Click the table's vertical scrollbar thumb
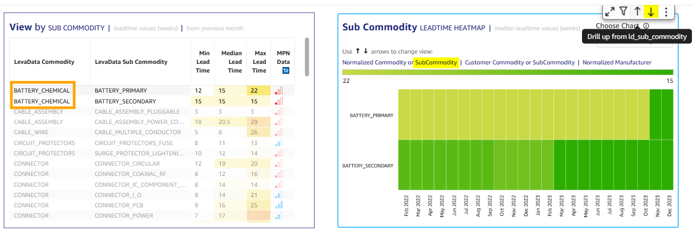 [306, 57]
